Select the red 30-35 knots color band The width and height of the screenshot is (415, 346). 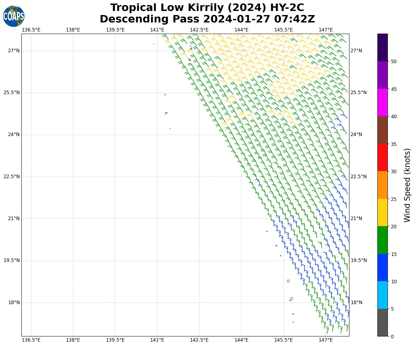[x=382, y=157]
